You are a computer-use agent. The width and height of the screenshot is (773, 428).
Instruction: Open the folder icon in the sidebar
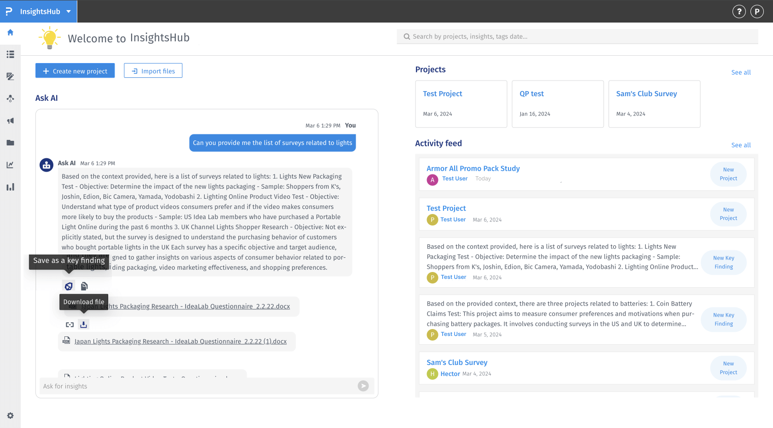[x=10, y=143]
